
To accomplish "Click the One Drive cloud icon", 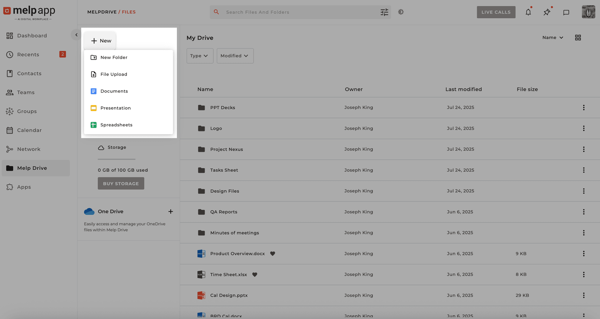I will click(x=89, y=211).
